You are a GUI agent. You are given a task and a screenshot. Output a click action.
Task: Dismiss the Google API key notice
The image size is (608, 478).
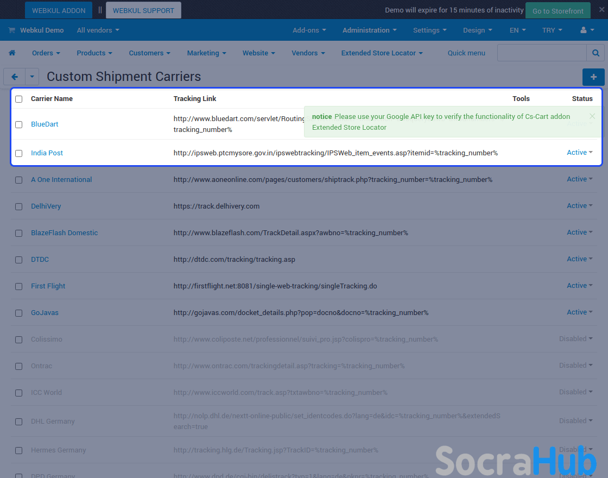(592, 116)
